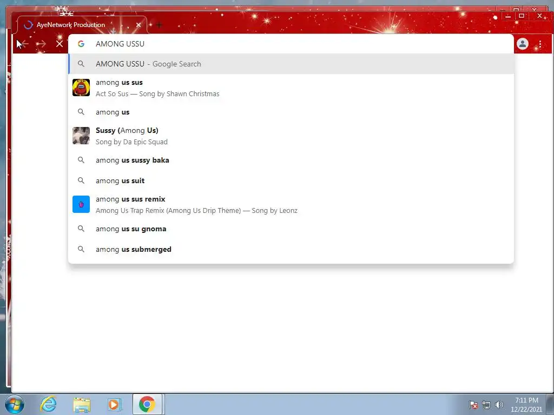Stop page loading with X button

pyautogui.click(x=60, y=44)
